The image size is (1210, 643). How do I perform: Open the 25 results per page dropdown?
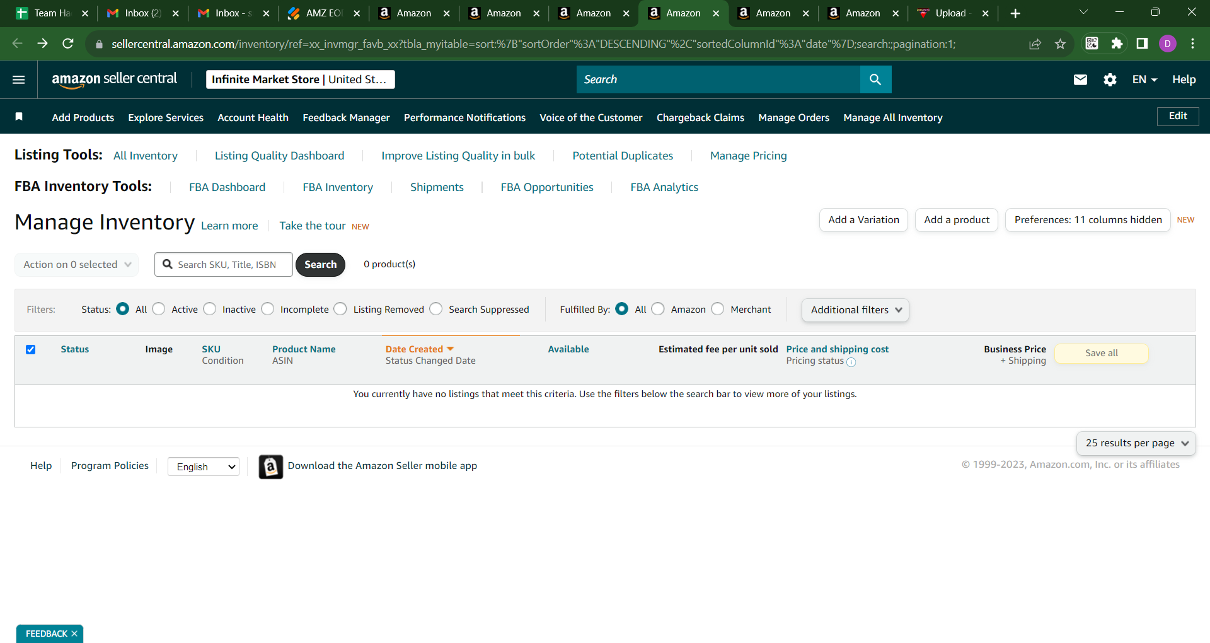tap(1136, 443)
